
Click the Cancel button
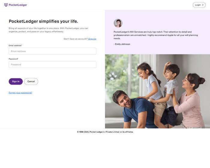click(31, 82)
